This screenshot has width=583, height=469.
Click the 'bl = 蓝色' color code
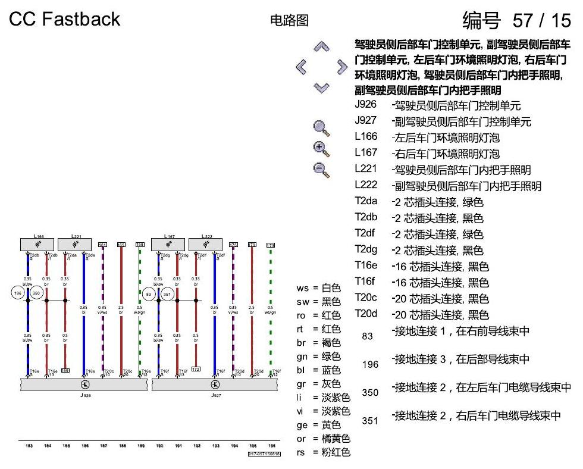click(x=319, y=370)
